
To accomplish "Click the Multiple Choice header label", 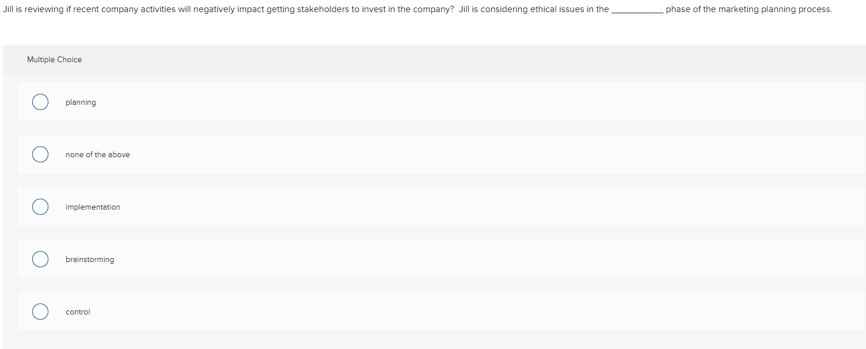I will [54, 59].
